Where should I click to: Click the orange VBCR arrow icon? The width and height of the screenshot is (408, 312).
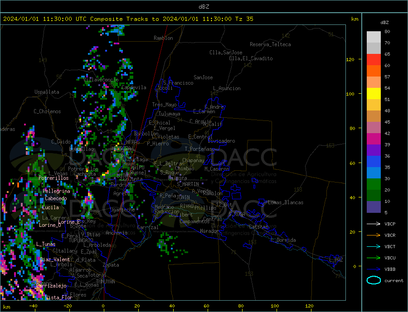point(374,235)
